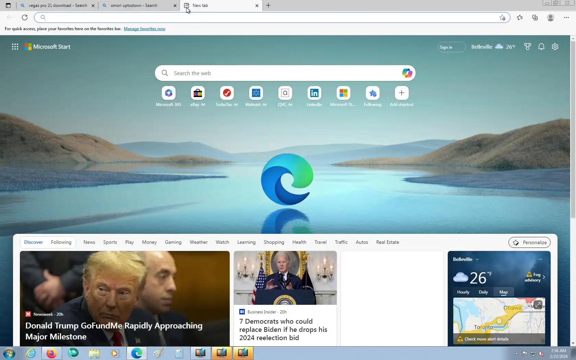Open the tab actions menu icon

point(8,5)
